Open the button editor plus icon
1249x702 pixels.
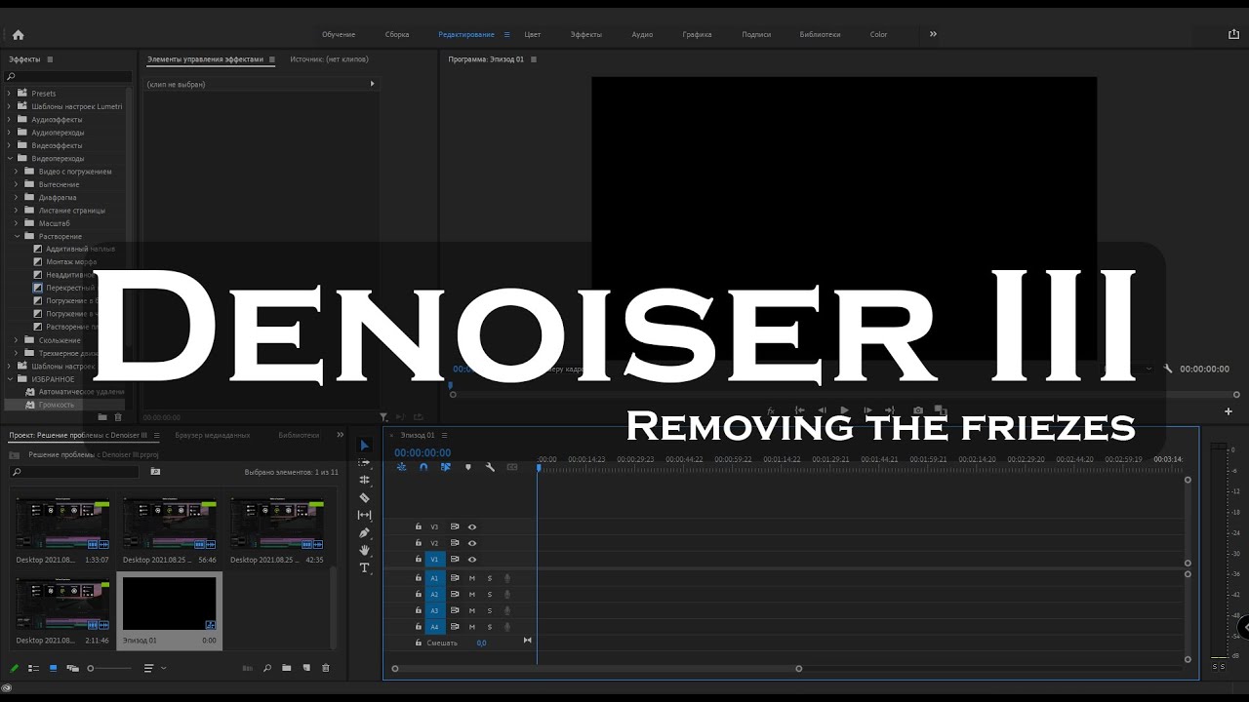[x=1229, y=411]
